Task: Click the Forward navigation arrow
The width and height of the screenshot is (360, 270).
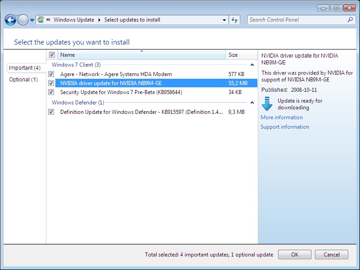Action: [x=23, y=20]
